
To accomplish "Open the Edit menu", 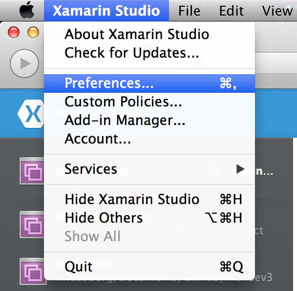I will pos(231,11).
